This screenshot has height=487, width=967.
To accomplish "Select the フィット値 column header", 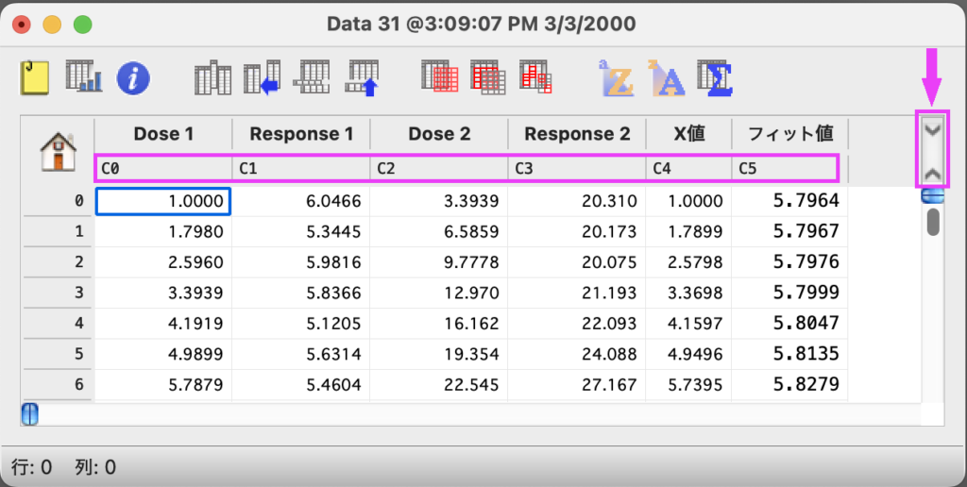I will pyautogui.click(x=789, y=134).
